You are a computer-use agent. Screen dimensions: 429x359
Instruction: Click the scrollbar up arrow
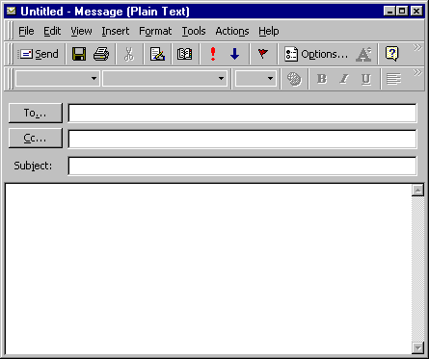pos(417,191)
